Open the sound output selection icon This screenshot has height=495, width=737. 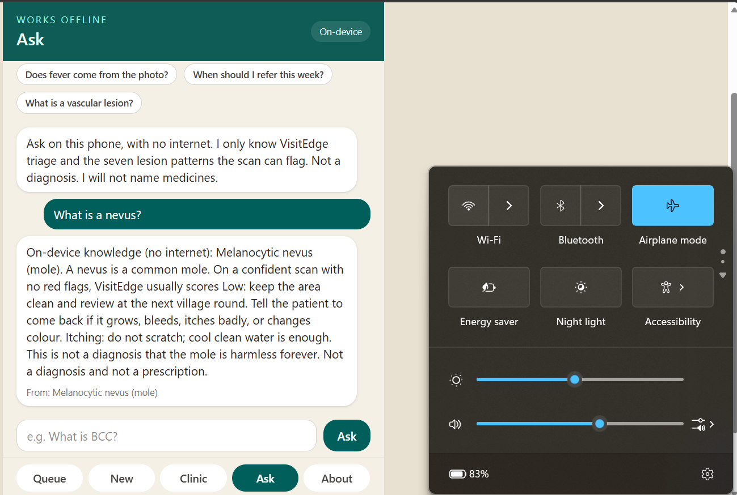pyautogui.click(x=702, y=424)
